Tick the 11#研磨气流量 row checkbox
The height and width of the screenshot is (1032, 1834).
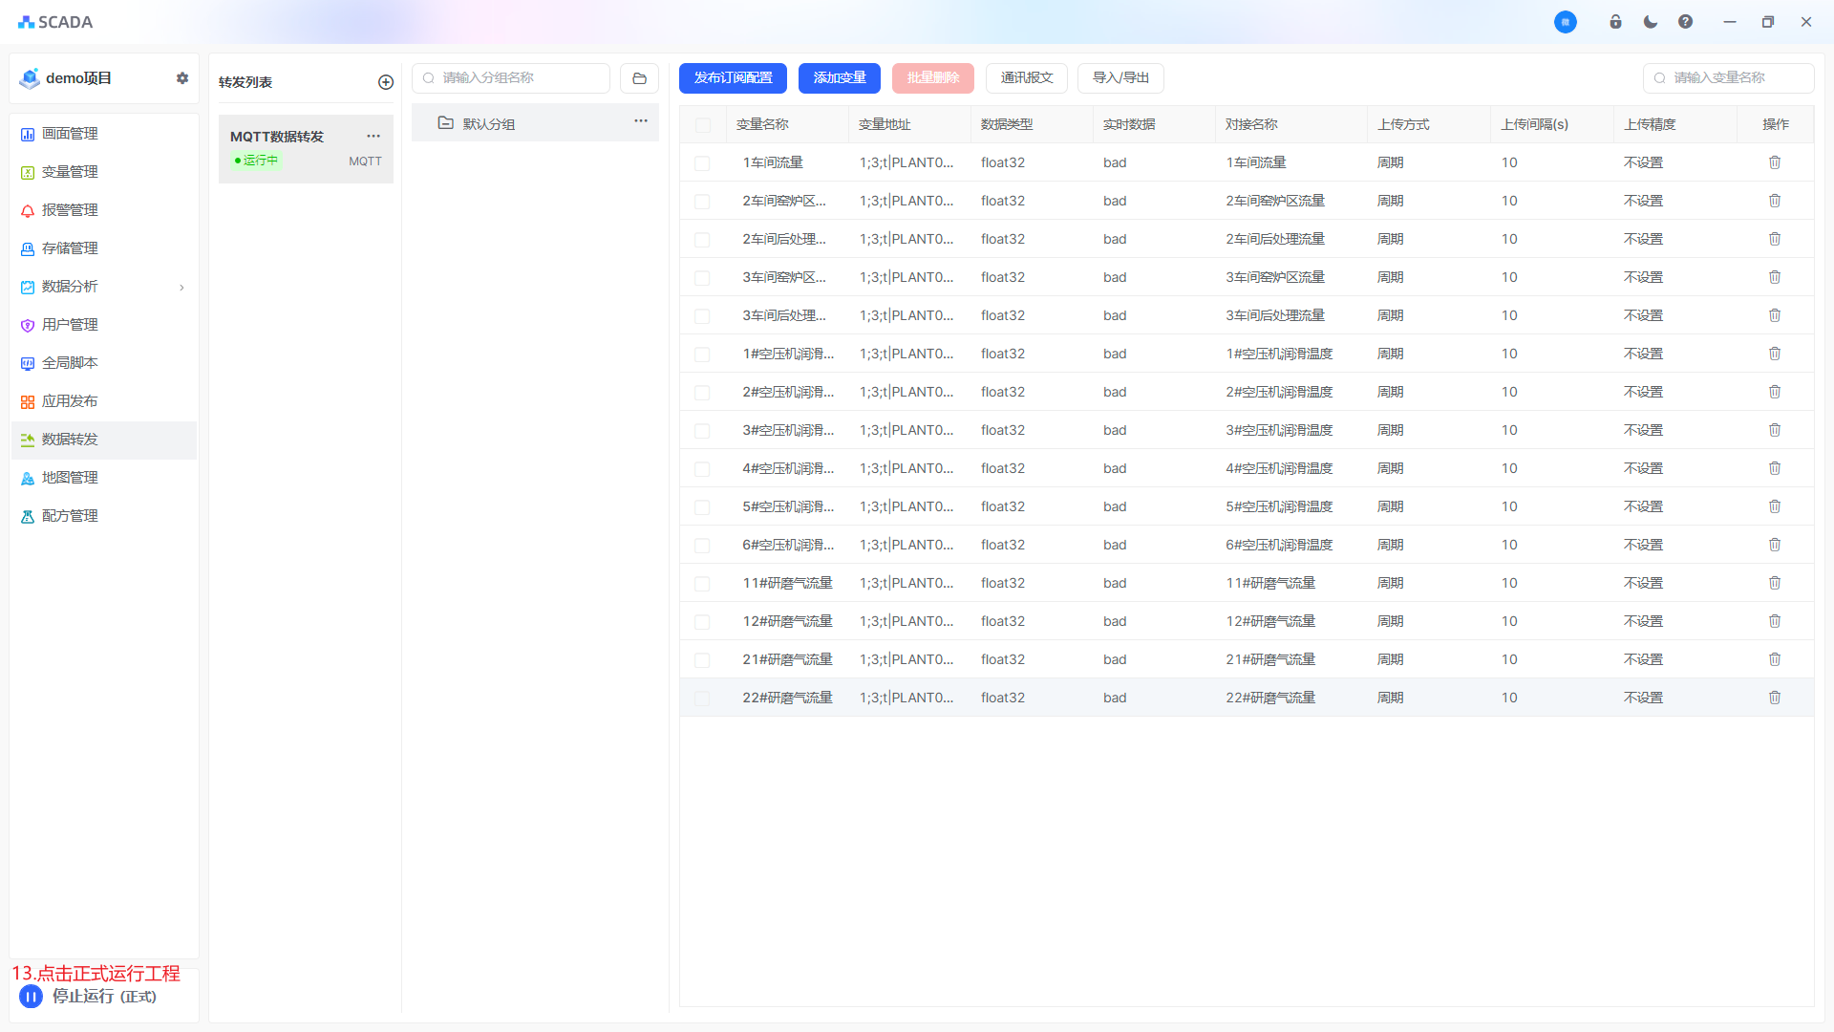tap(702, 584)
